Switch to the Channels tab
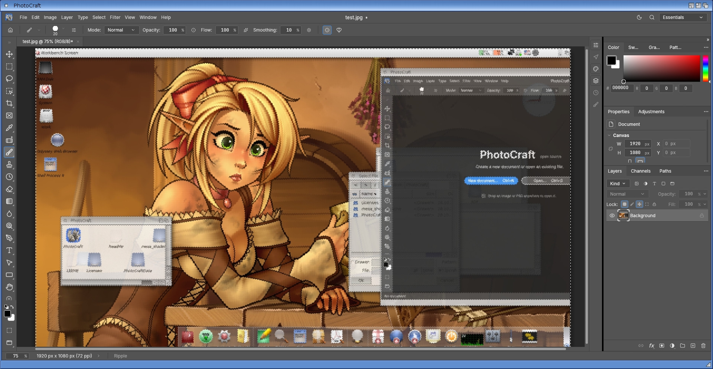Screen dimensions: 713x369 641,171
